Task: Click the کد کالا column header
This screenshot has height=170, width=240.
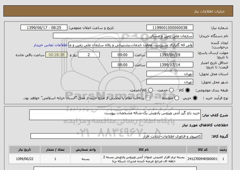Action: 203,149
